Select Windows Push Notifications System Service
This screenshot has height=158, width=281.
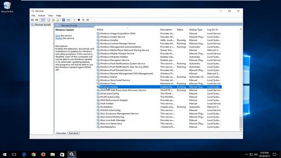coord(159,64)
